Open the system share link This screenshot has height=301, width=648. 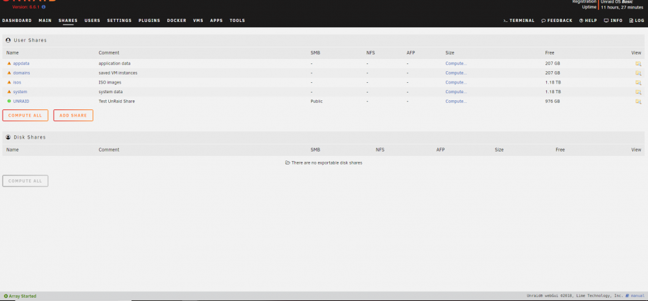[20, 92]
